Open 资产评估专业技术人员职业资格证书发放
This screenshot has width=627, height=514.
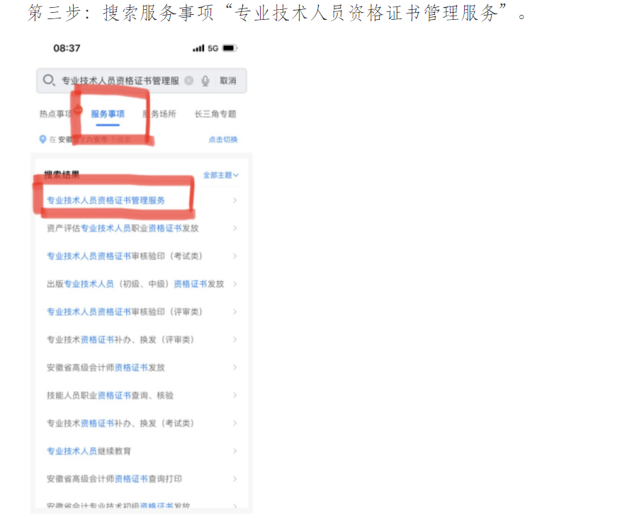click(123, 228)
